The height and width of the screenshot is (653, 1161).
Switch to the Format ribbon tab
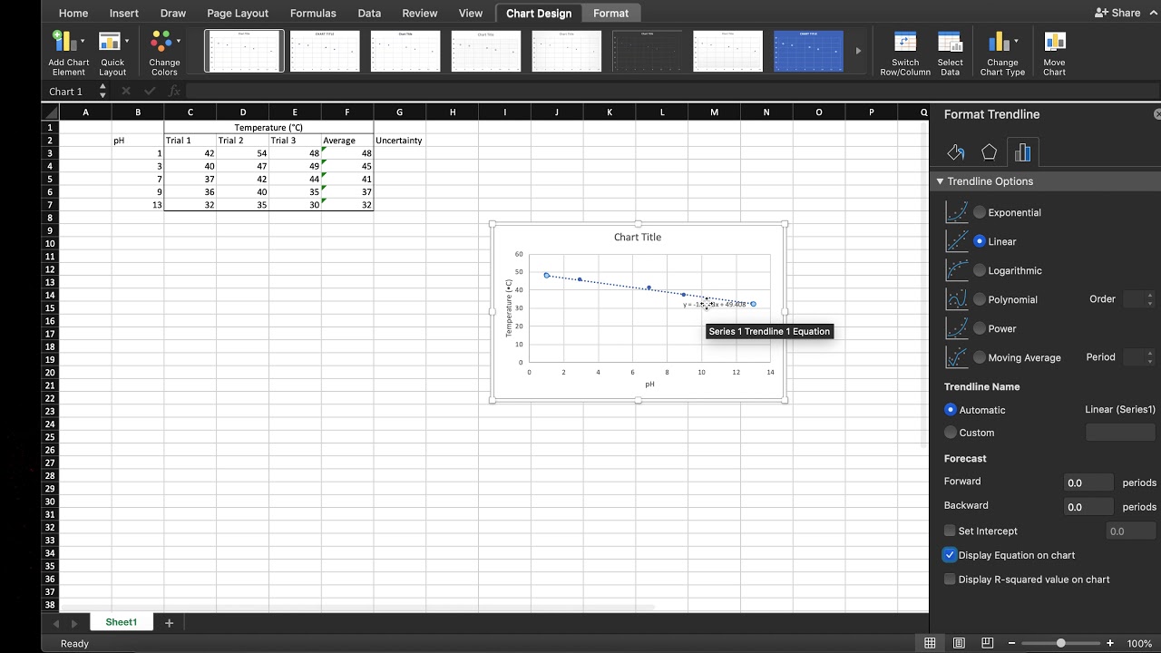pos(610,13)
